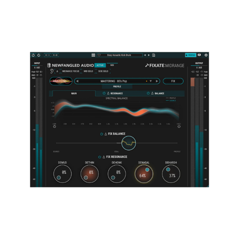Viewport: 239px width, 239px height.
Task: Toggle the A/B compare button
Action: (x=47, y=55)
